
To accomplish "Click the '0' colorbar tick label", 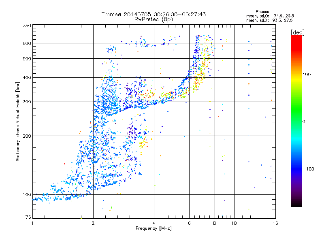I will pyautogui.click(x=304, y=122).
